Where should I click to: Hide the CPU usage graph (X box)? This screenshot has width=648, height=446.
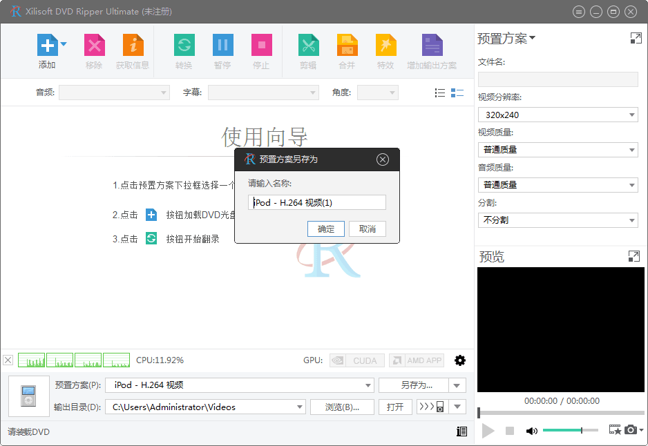point(8,360)
